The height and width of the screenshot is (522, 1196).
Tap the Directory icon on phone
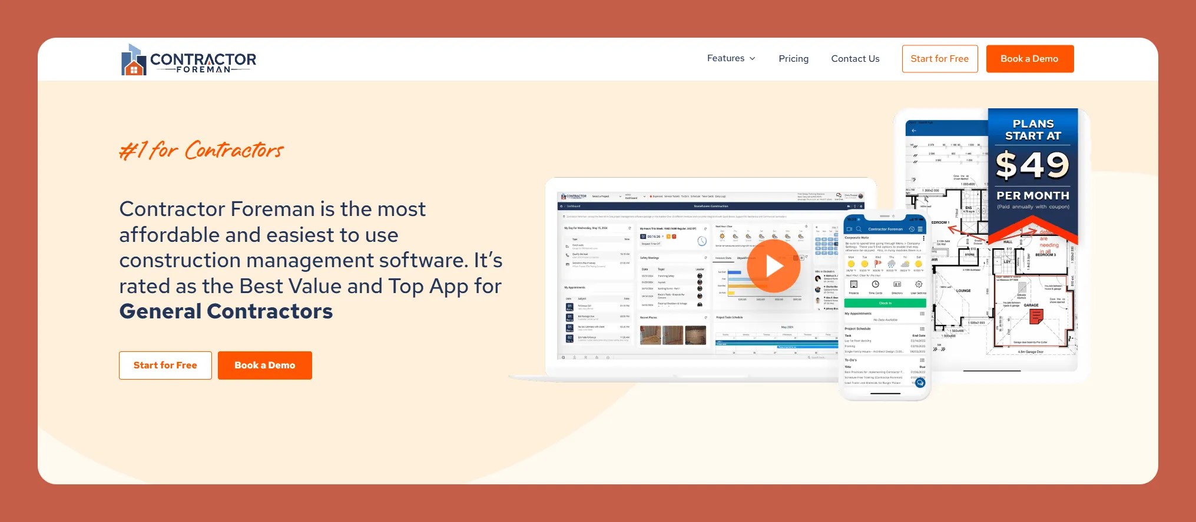(x=897, y=285)
